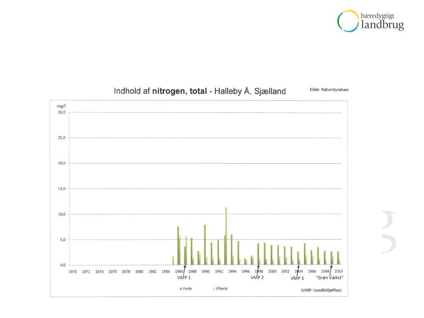Click the arrow pointing from VMP 1

click(185, 269)
